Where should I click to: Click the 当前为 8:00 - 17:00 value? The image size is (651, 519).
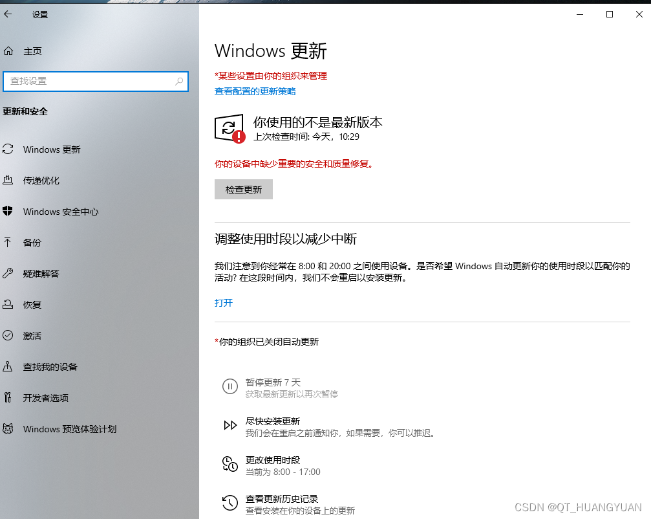click(283, 472)
